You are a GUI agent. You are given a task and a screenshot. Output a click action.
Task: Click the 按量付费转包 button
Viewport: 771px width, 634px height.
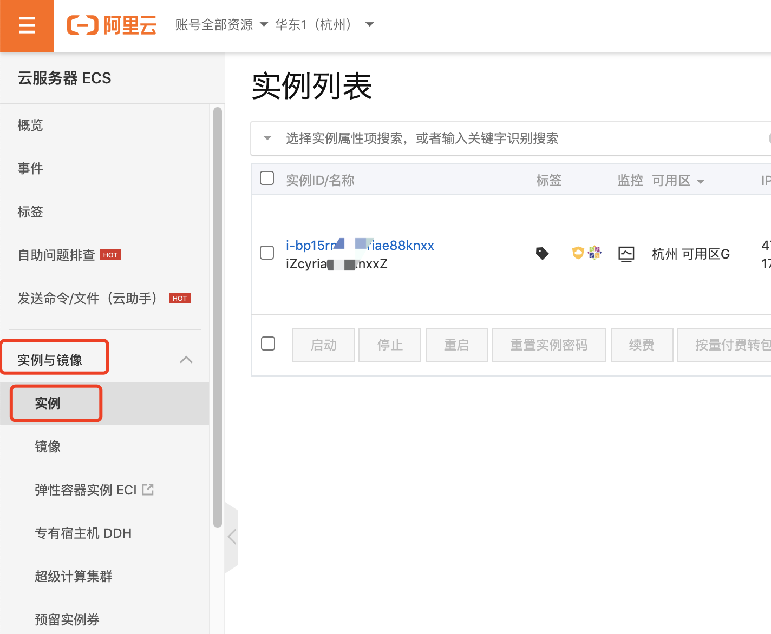click(x=724, y=345)
